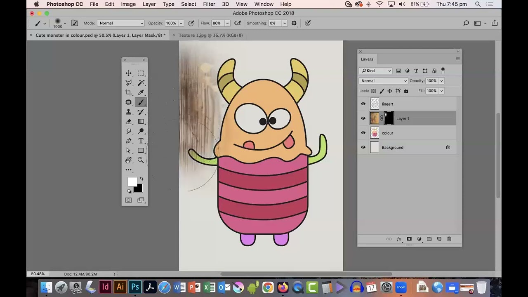This screenshot has width=528, height=297.
Task: Click the Share button in options bar
Action: click(x=495, y=23)
